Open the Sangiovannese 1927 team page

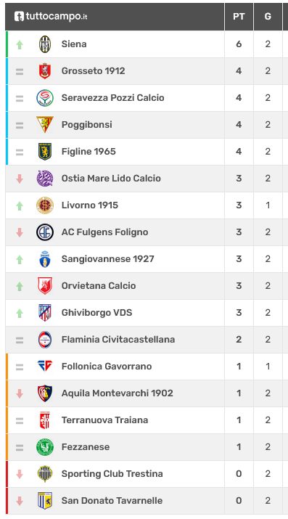[x=108, y=259]
